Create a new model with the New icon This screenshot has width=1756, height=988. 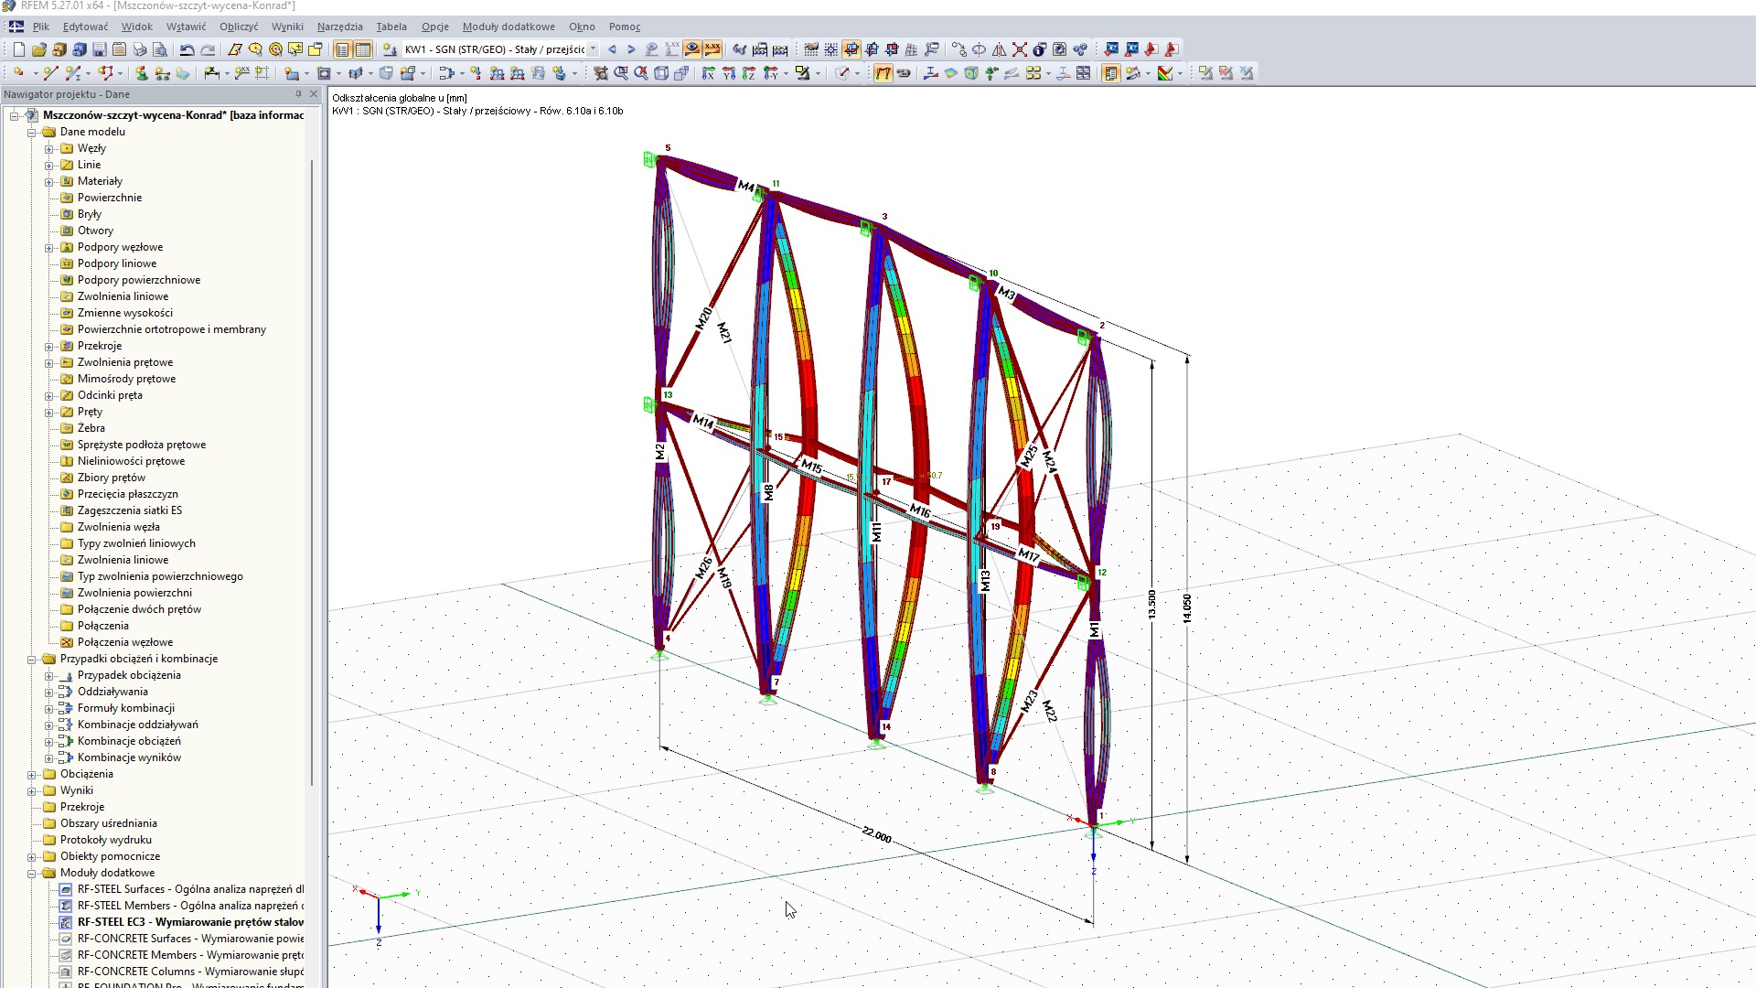click(x=17, y=49)
